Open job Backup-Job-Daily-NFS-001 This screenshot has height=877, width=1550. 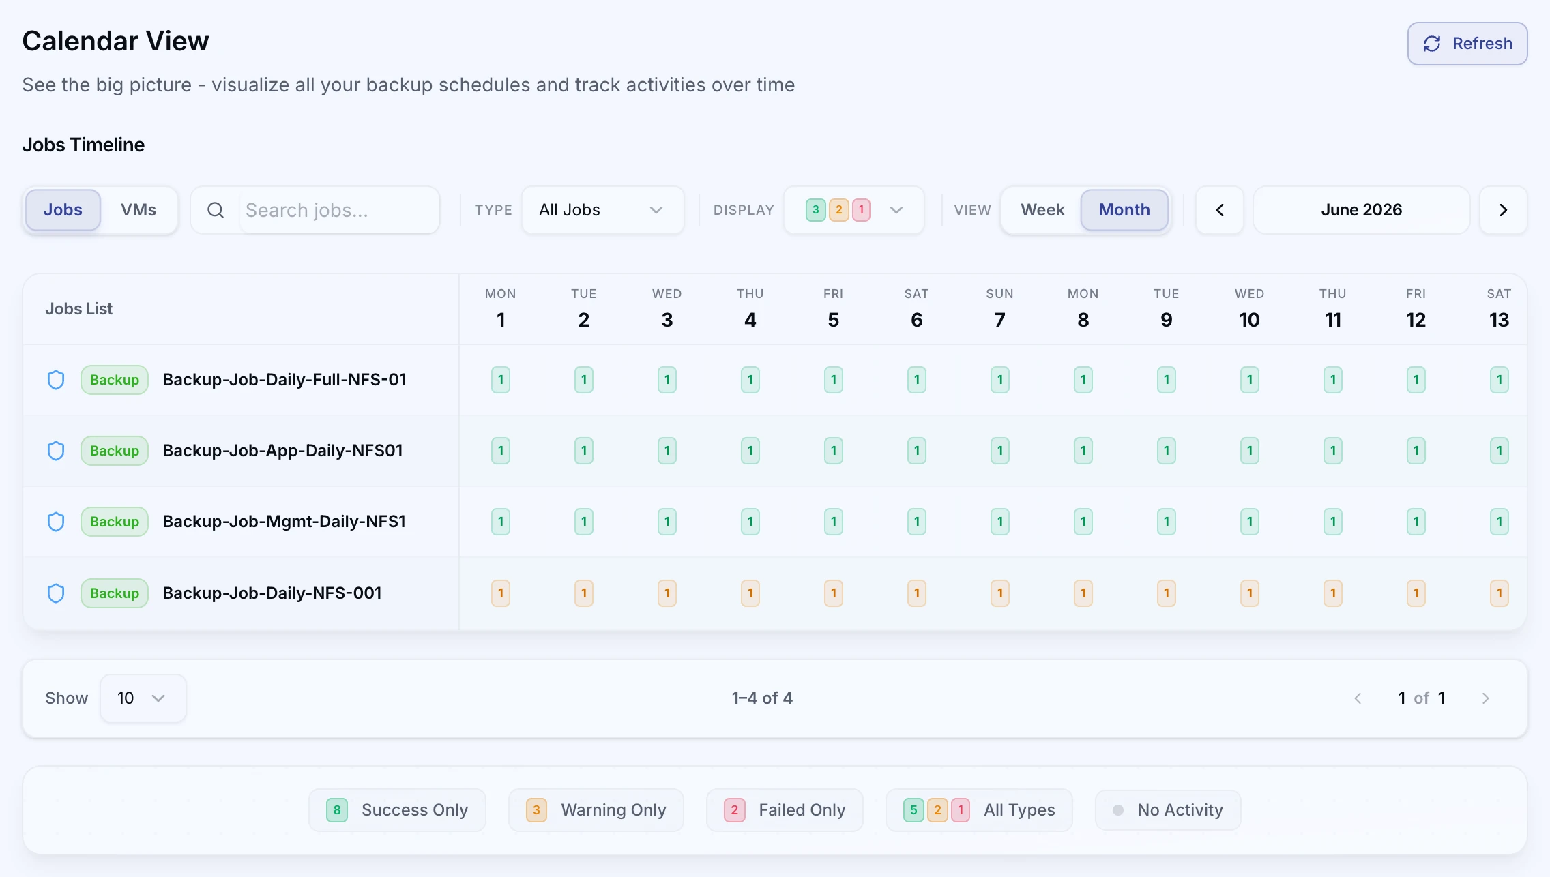(x=272, y=593)
